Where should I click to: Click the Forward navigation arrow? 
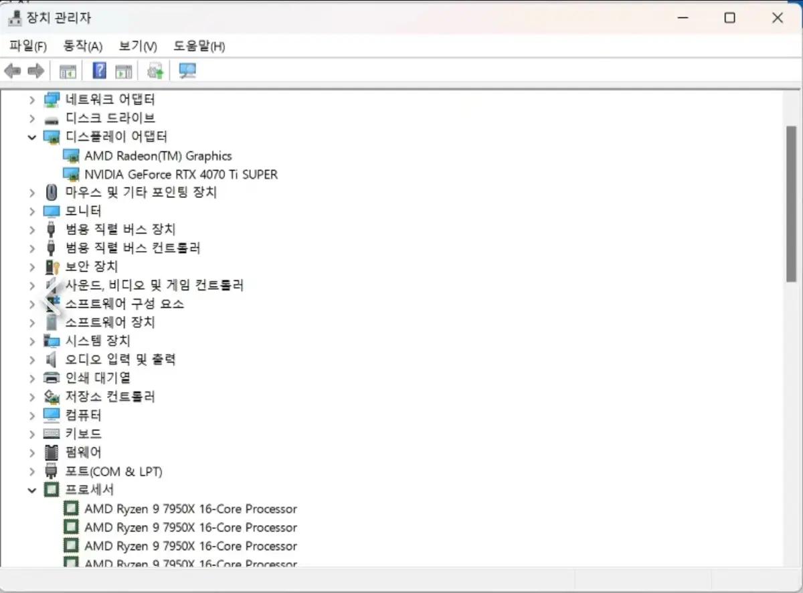37,70
